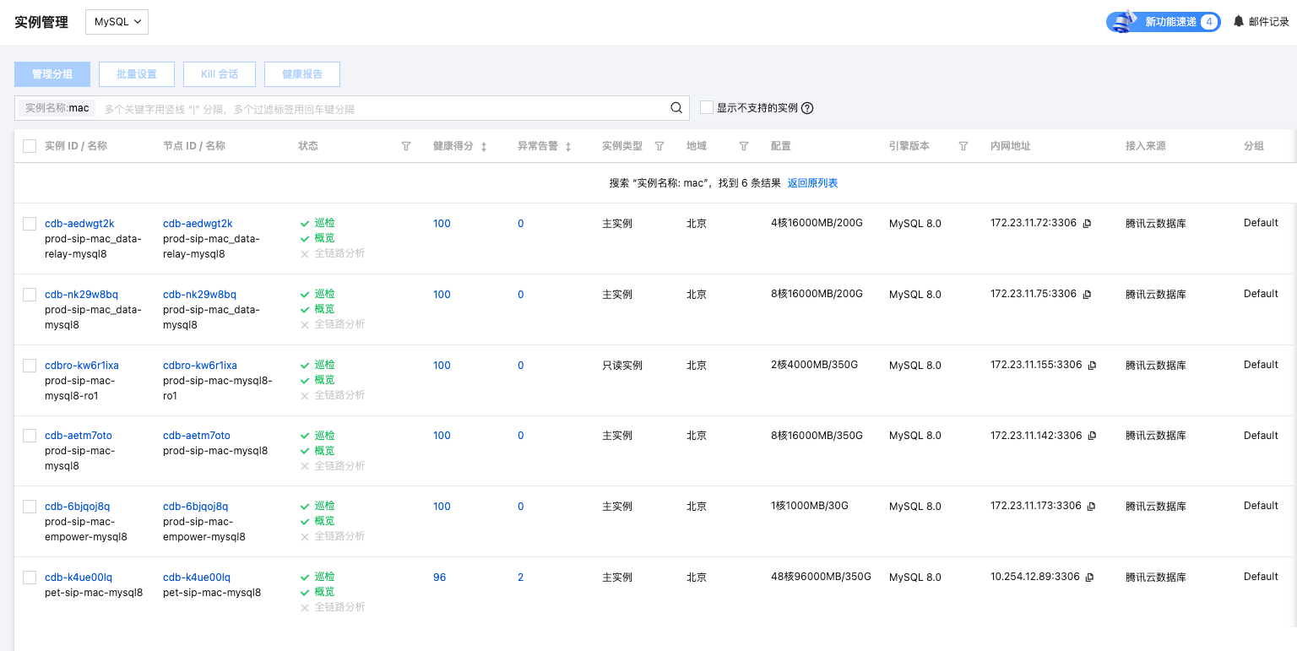The width and height of the screenshot is (1297, 651).
Task: Click config text 48核96000MB/350G
Action: point(821,577)
